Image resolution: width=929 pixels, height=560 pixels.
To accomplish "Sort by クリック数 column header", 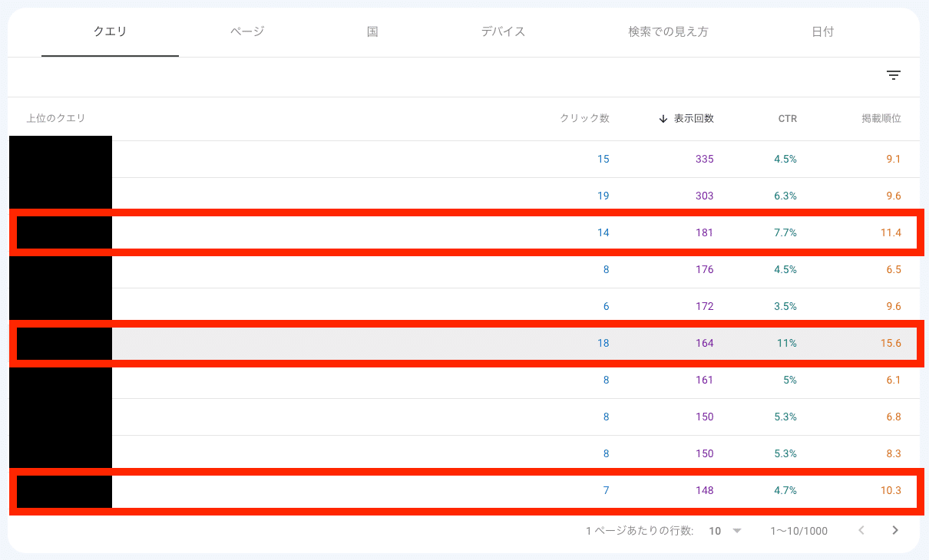I will tap(584, 119).
